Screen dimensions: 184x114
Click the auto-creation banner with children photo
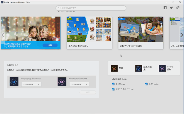pos(30,33)
